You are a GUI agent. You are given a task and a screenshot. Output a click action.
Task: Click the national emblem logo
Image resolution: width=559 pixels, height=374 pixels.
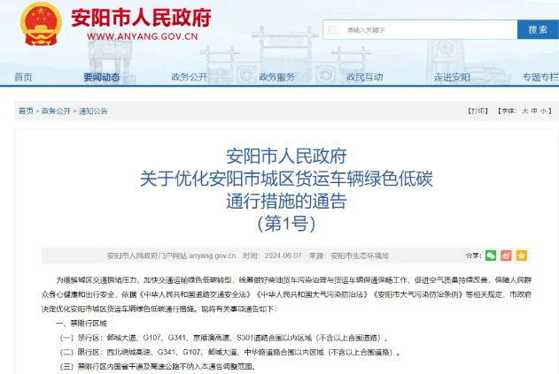tap(41, 24)
